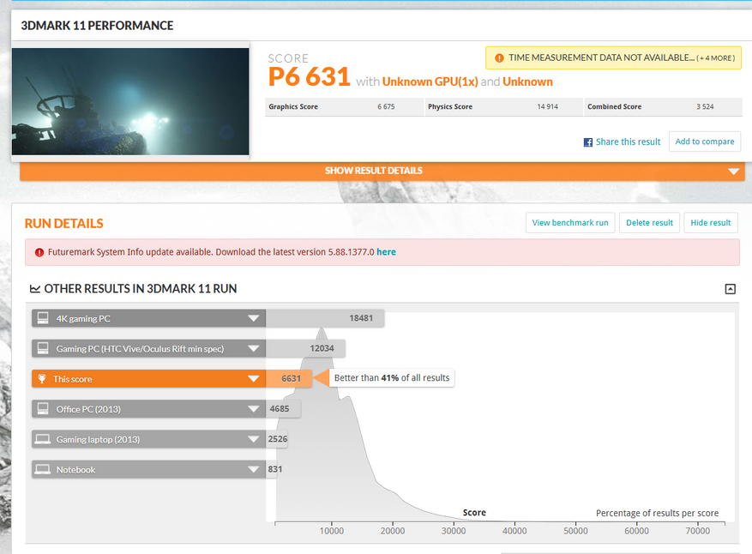Expand the Show Result Details bar

[x=382, y=171]
